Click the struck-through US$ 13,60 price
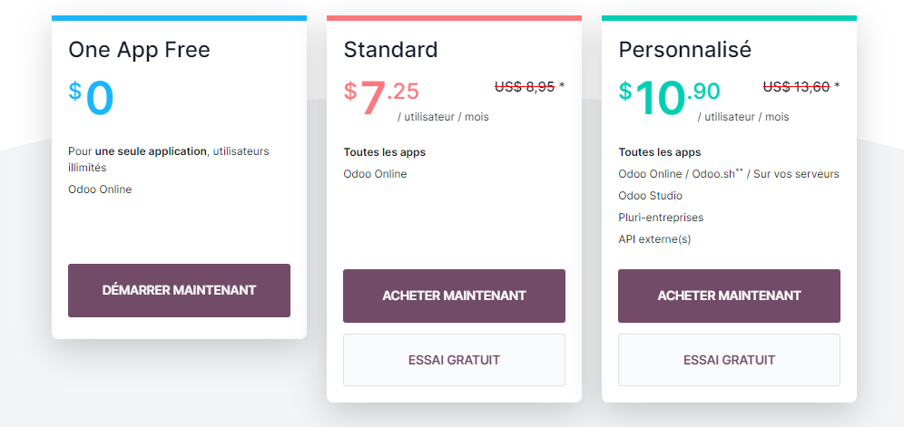The height and width of the screenshot is (427, 904). pos(796,86)
